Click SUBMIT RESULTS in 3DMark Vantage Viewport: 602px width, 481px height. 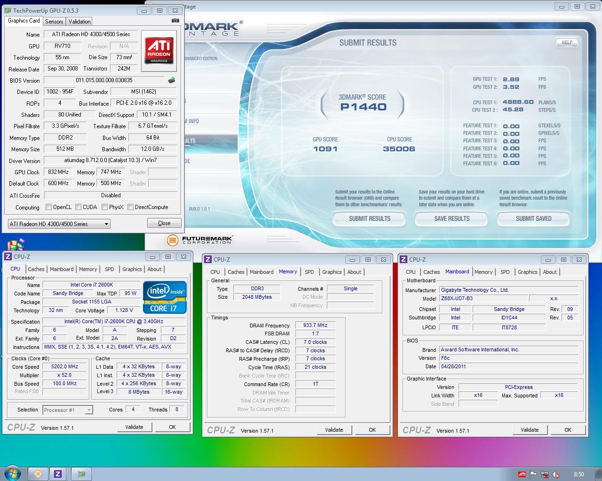pyautogui.click(x=370, y=218)
